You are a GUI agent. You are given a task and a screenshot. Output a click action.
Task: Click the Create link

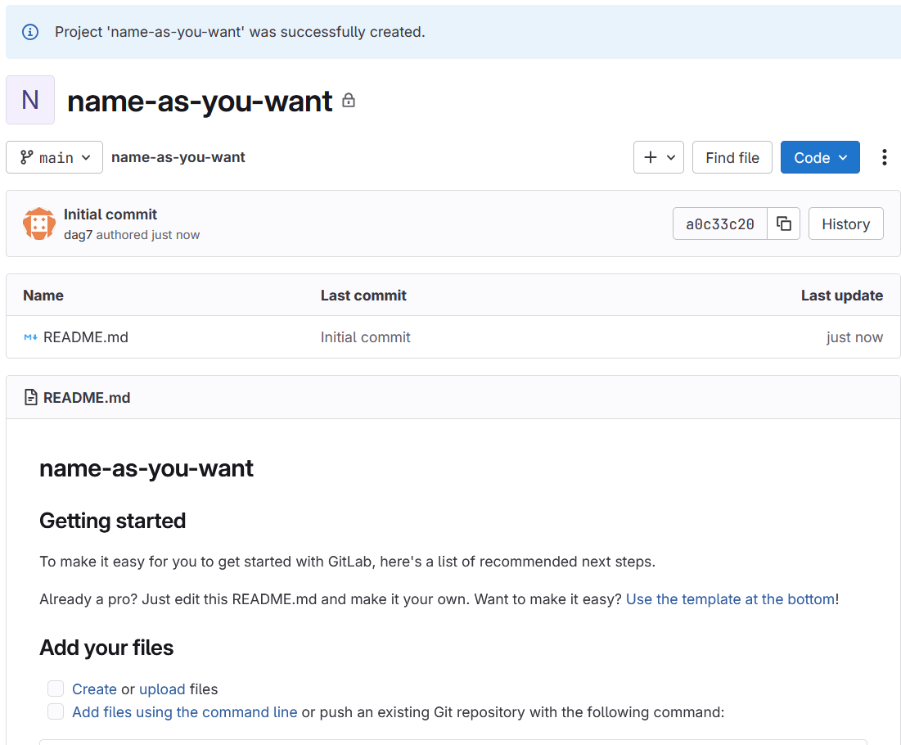click(94, 689)
